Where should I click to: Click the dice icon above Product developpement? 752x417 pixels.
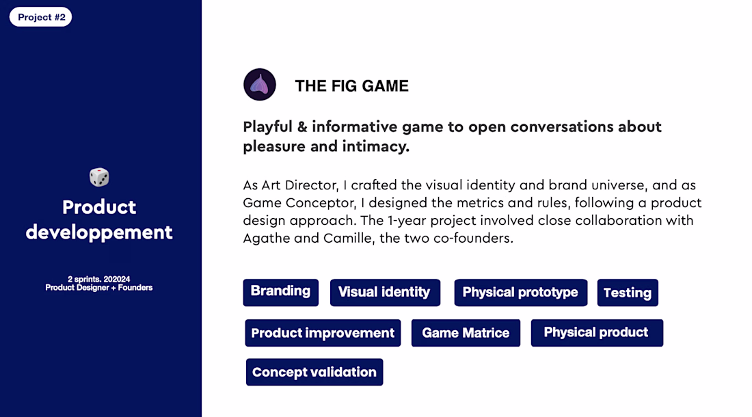(x=99, y=177)
